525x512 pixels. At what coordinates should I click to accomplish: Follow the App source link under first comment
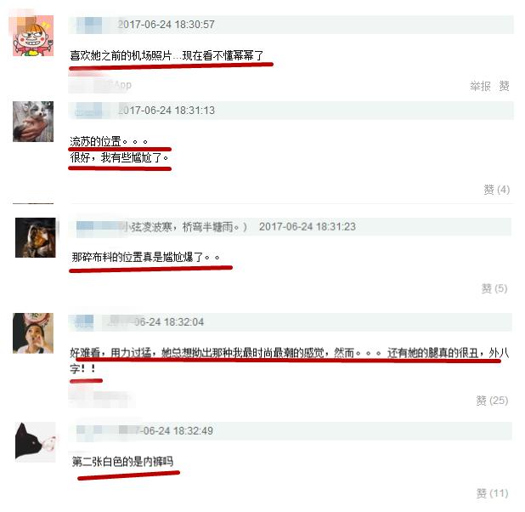point(100,85)
